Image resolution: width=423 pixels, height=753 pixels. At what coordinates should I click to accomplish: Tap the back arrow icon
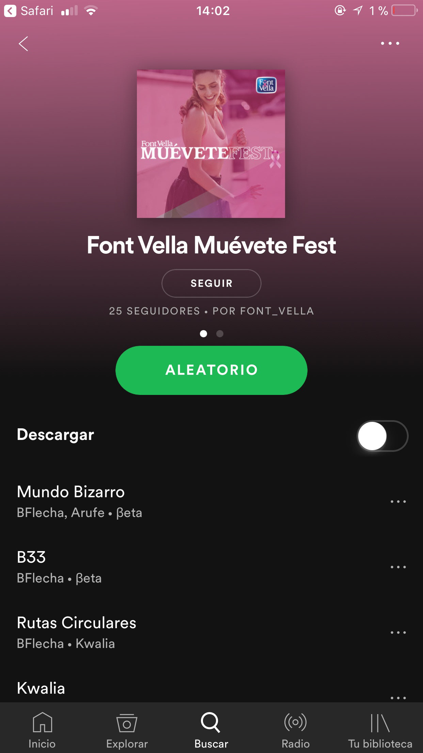23,44
